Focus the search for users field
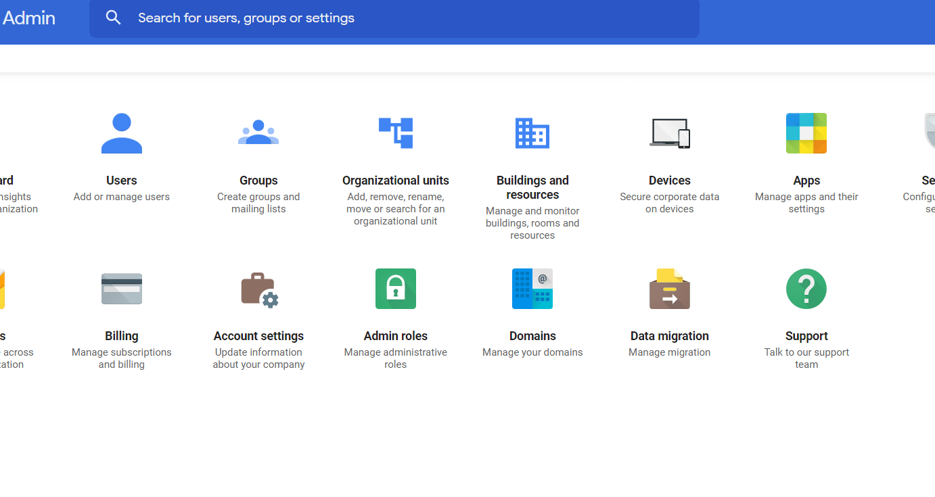 [x=394, y=18]
